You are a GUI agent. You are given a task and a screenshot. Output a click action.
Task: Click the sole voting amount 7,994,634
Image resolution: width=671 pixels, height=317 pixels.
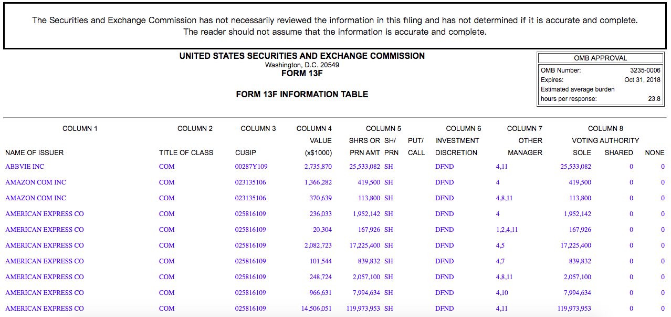coord(577,293)
